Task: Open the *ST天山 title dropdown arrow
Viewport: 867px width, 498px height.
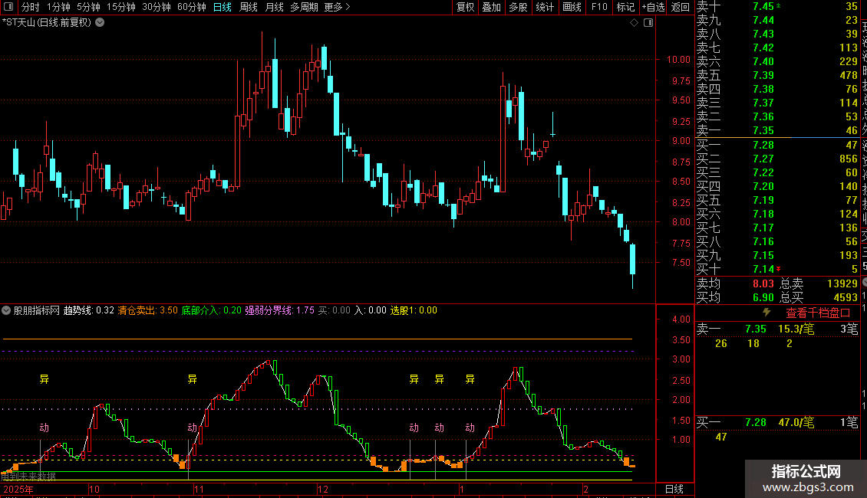Action: pyautogui.click(x=100, y=23)
